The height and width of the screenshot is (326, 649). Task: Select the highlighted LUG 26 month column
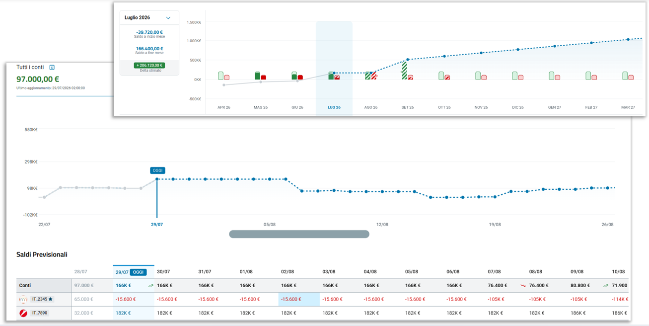pyautogui.click(x=334, y=68)
